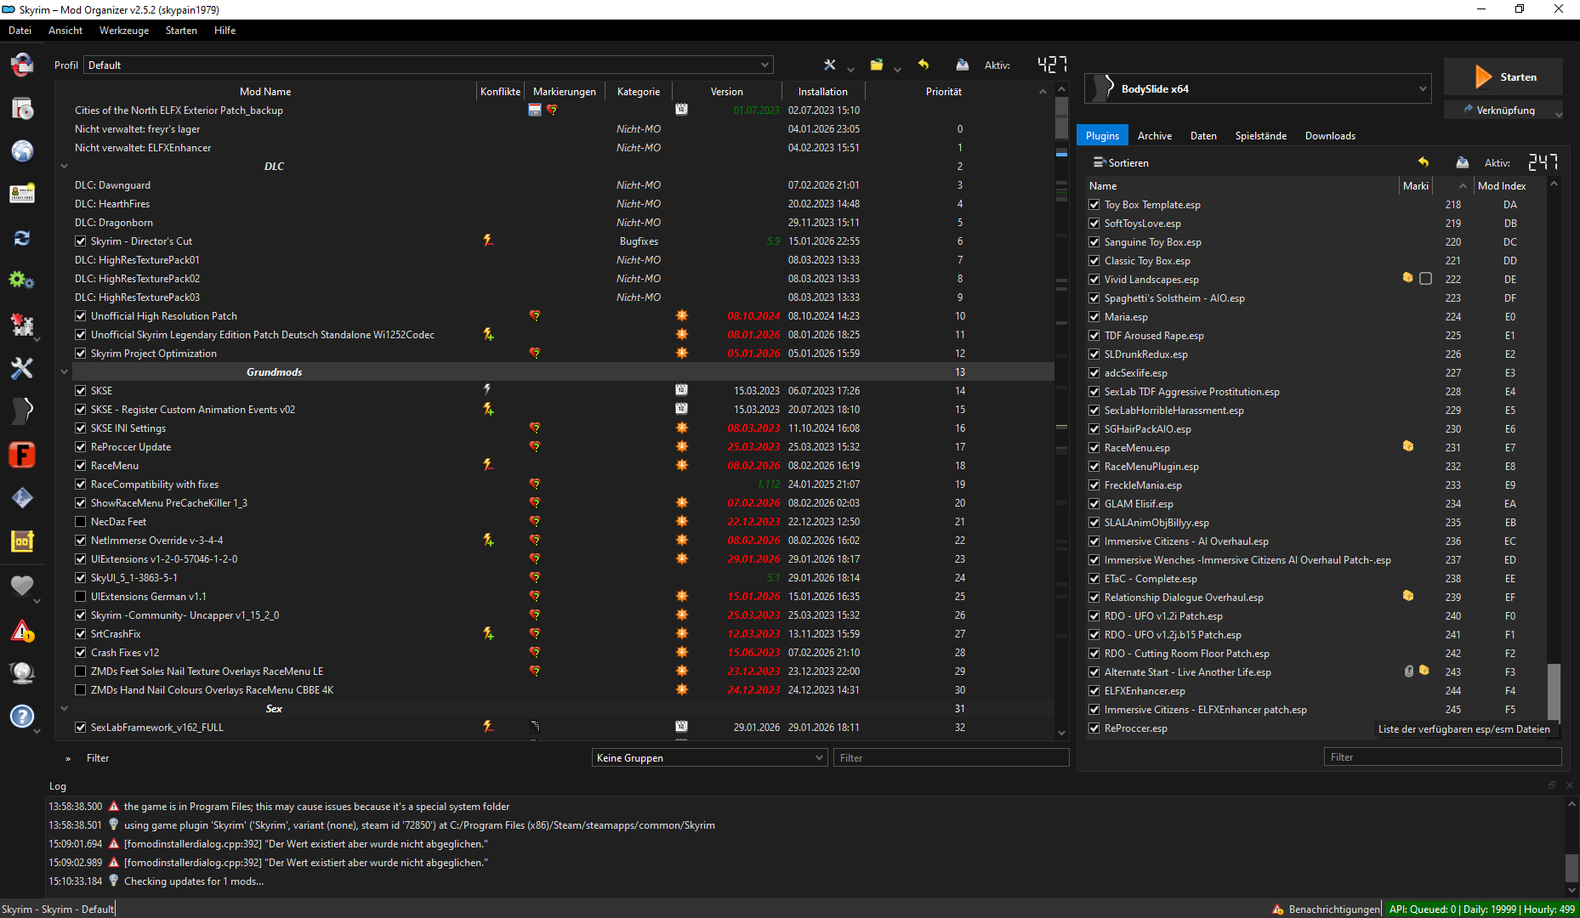Viewport: 1580px width, 918px height.
Task: Open the red warning notifications icon
Action: 22,631
